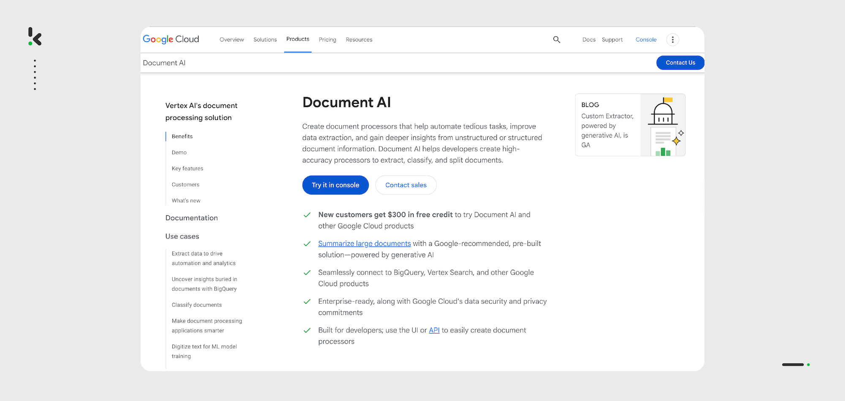Select Overview in the top navigation
The width and height of the screenshot is (845, 401).
[x=232, y=40]
